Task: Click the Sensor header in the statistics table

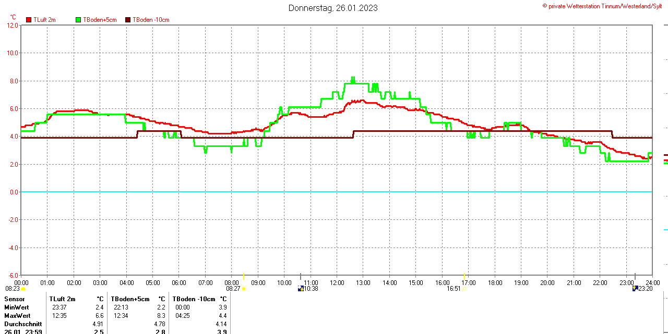Action: coord(15,299)
